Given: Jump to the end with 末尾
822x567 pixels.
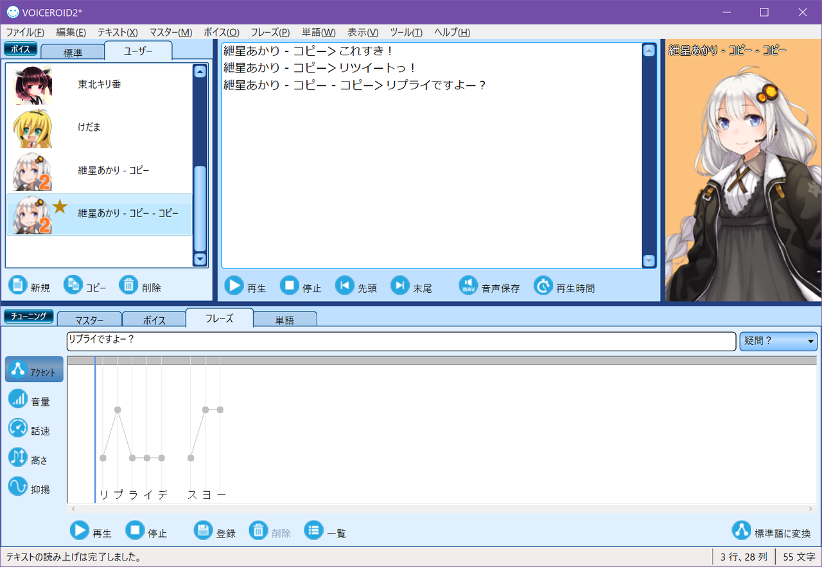Looking at the screenshot, I should click(400, 286).
